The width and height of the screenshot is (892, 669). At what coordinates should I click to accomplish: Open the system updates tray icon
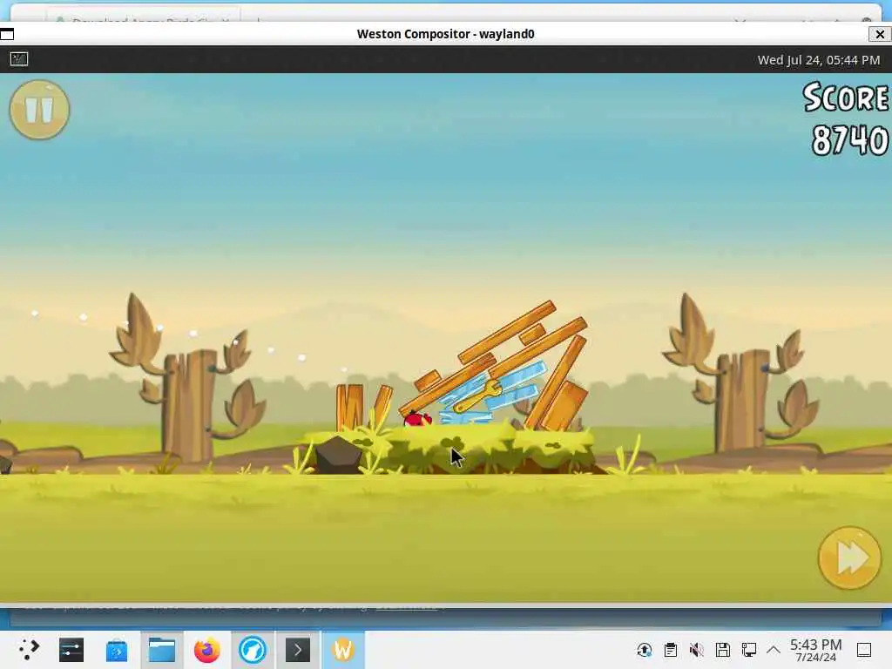[645, 650]
